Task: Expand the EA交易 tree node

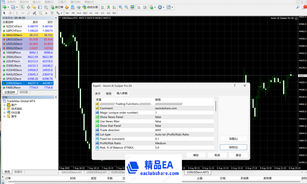Action: 5,113
